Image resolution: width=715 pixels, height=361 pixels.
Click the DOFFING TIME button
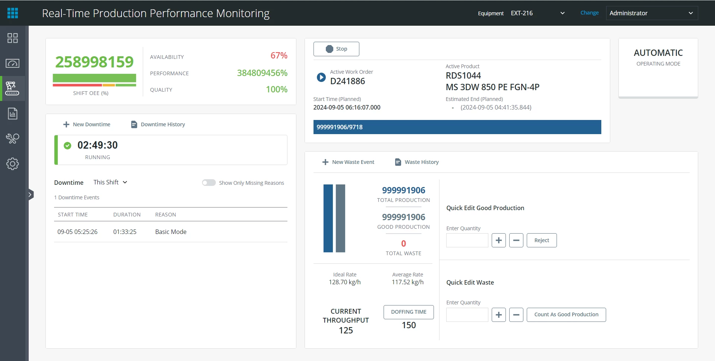[x=409, y=312]
